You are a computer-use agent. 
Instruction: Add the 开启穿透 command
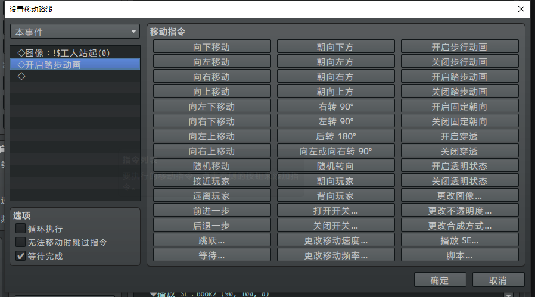459,136
